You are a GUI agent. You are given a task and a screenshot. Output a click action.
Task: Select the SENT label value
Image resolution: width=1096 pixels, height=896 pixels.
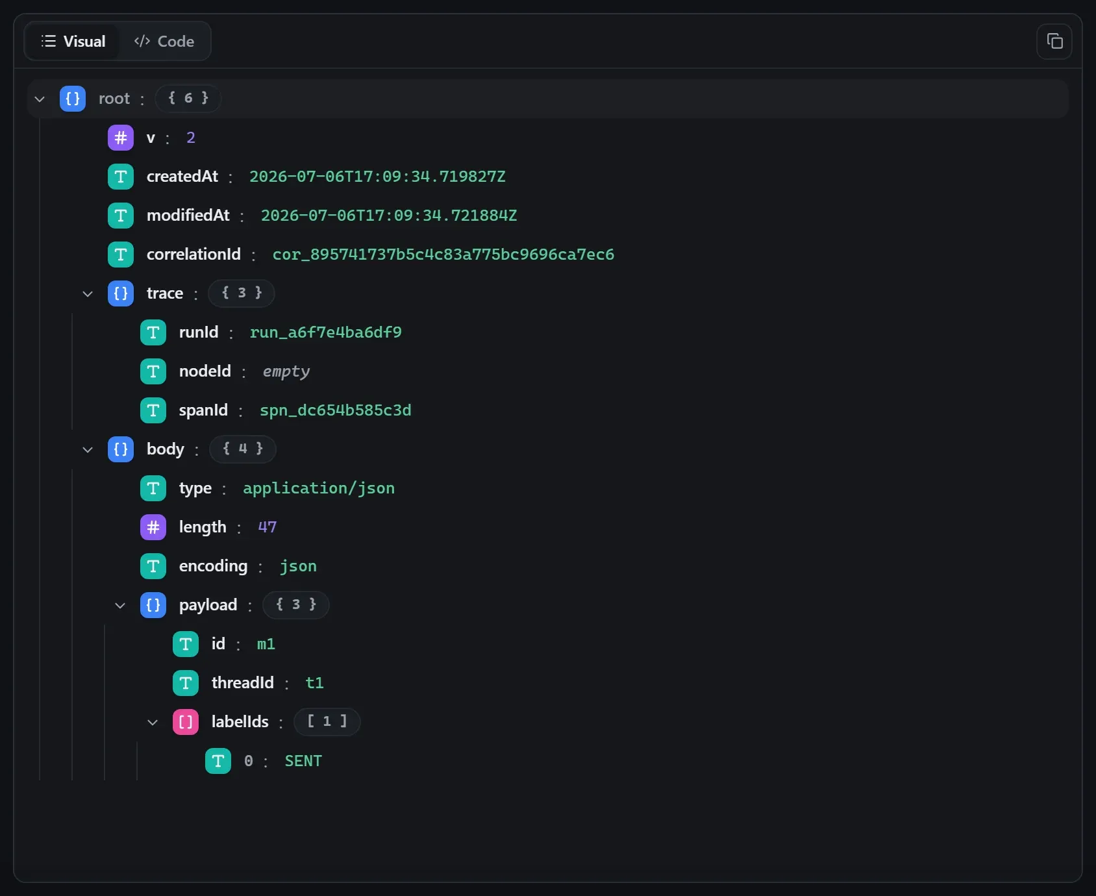click(303, 761)
